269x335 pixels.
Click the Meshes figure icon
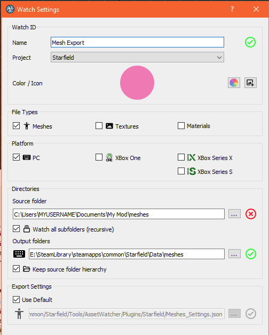[27, 126]
